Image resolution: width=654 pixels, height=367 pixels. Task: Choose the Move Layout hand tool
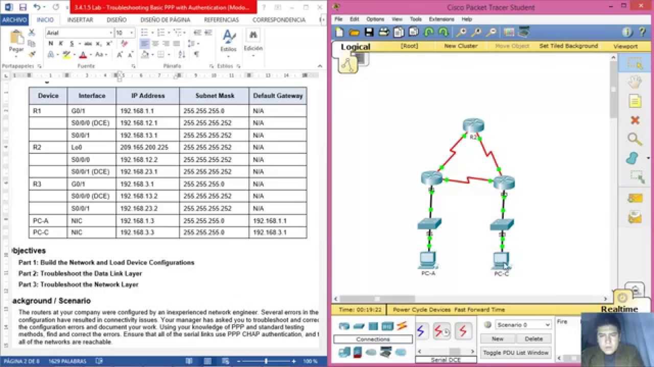pyautogui.click(x=635, y=82)
